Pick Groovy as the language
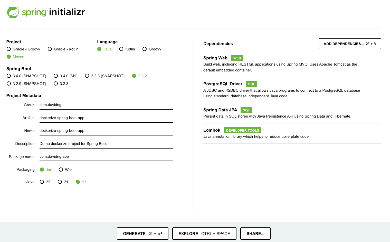The height and width of the screenshot is (242, 390). click(x=145, y=49)
